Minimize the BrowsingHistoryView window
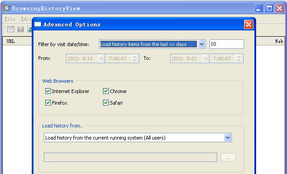287x174 pixels. click(259, 8)
